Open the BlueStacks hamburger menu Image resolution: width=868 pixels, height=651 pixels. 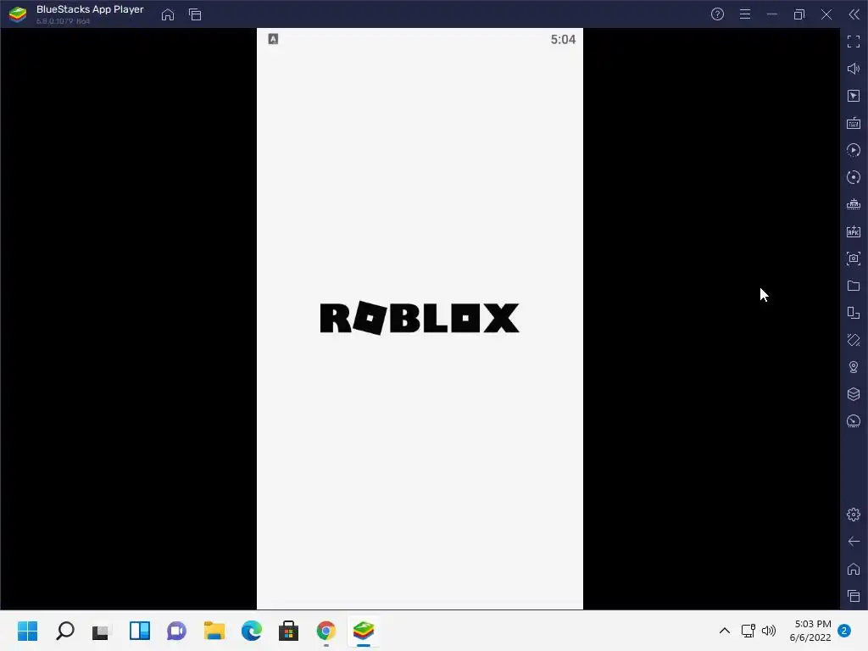(x=745, y=14)
